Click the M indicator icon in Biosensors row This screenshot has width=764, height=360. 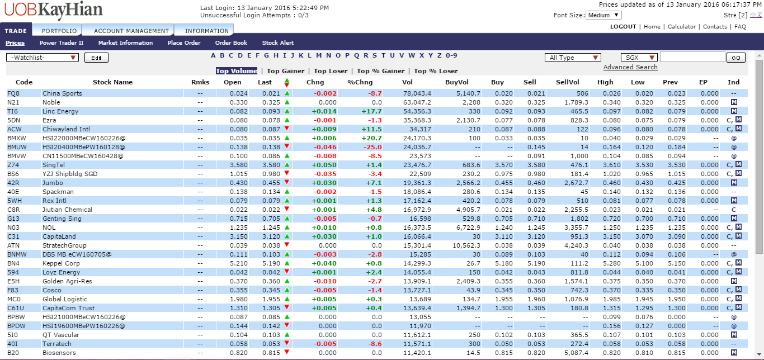[734, 353]
